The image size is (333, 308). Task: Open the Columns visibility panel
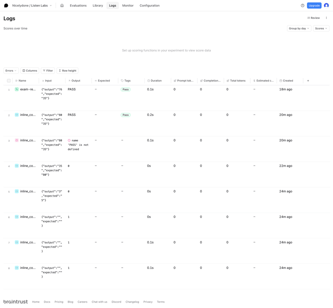click(x=29, y=70)
